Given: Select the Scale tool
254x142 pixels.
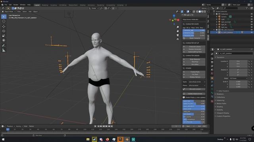Looking at the screenshot, I should tap(4, 36).
